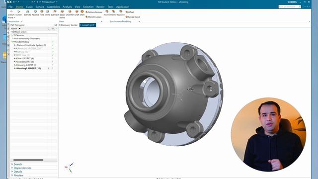This screenshot has height=179, width=318.
Task: Click the Pattern Feature tool
Action: [x=94, y=12]
